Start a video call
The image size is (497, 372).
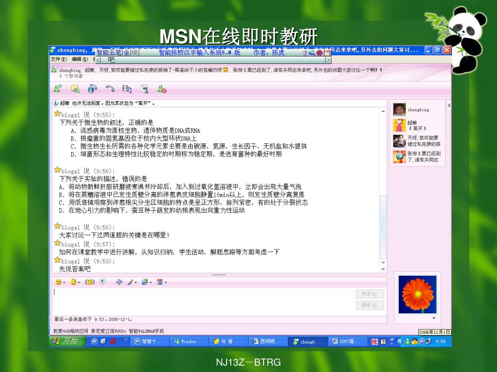(92, 89)
